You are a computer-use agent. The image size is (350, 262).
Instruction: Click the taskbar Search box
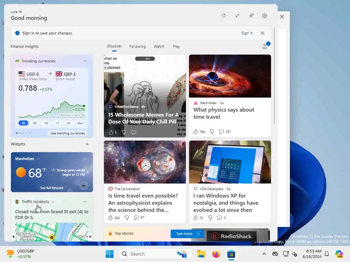point(156,254)
